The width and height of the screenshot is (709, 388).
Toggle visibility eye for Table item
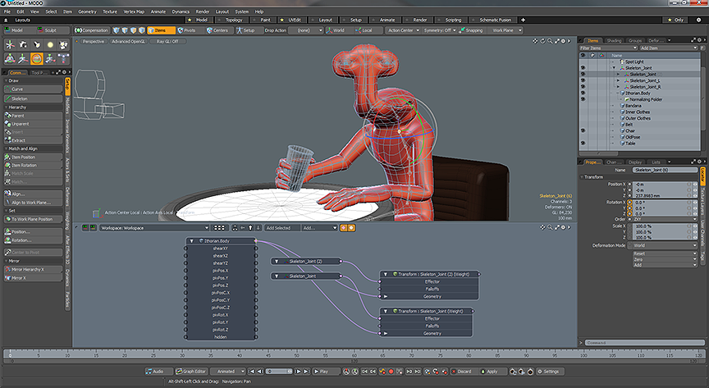pyautogui.click(x=583, y=144)
